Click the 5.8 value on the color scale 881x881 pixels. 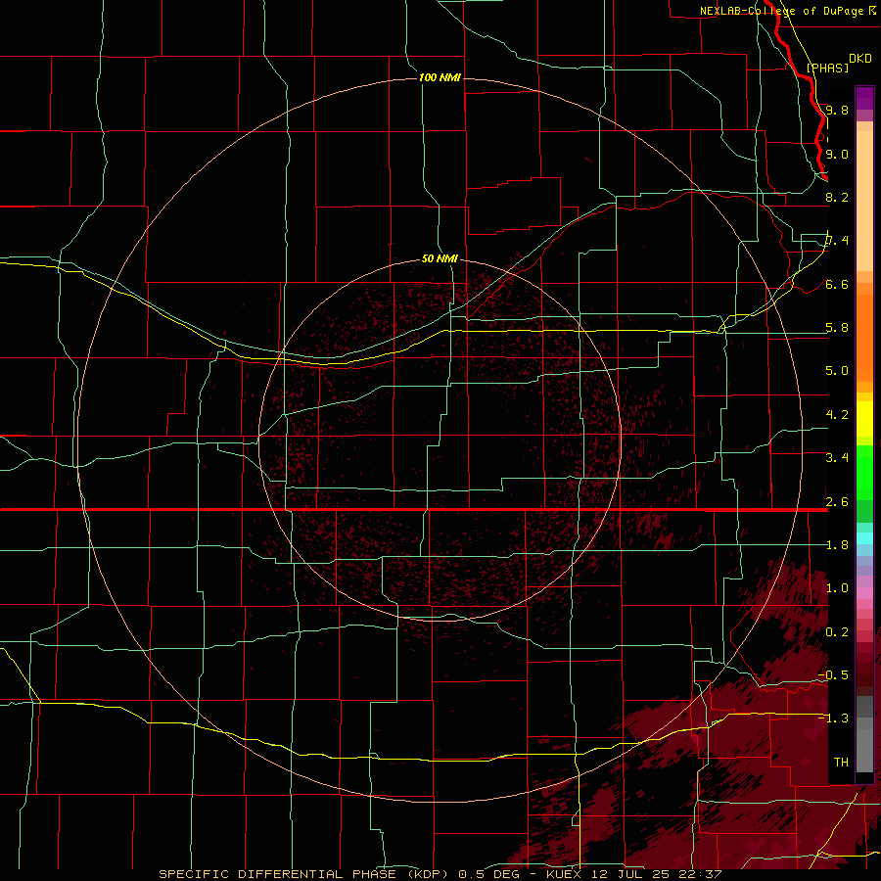click(x=837, y=328)
